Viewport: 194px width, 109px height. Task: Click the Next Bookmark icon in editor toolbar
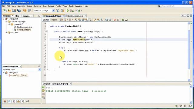point(98,20)
